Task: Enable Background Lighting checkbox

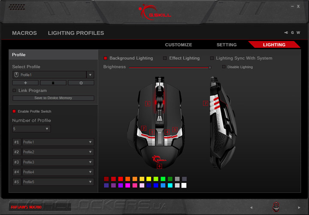Action: coord(106,58)
